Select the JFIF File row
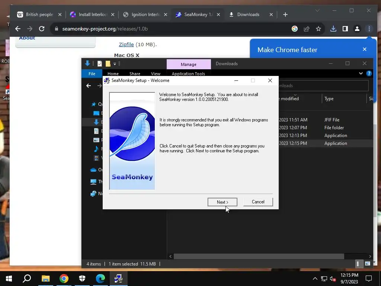This screenshot has width=381, height=286. (326, 120)
